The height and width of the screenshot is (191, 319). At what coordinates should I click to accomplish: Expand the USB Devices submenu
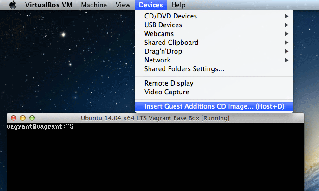pos(163,25)
